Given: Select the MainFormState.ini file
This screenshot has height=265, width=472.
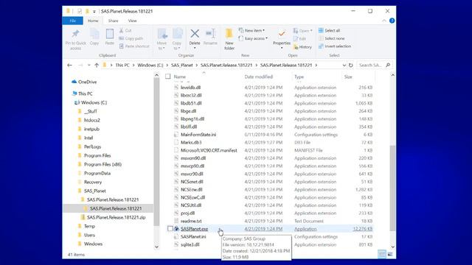Looking at the screenshot, I should click(198, 135).
